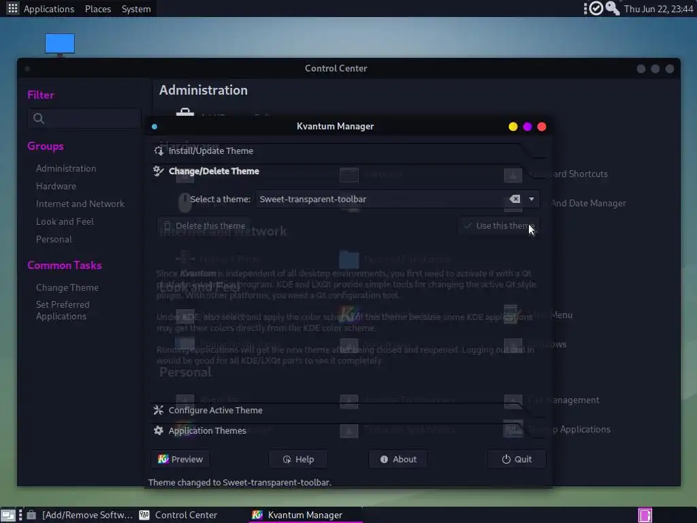Click status text Theme changed to Sweet-transparent-toolbar
Screen dimensions: 697x523
click(240, 483)
